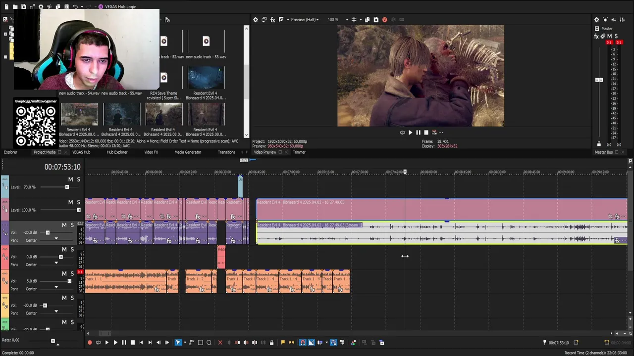Toggle Automatic Crossfades button
The width and height of the screenshot is (634, 356).
[x=311, y=343]
